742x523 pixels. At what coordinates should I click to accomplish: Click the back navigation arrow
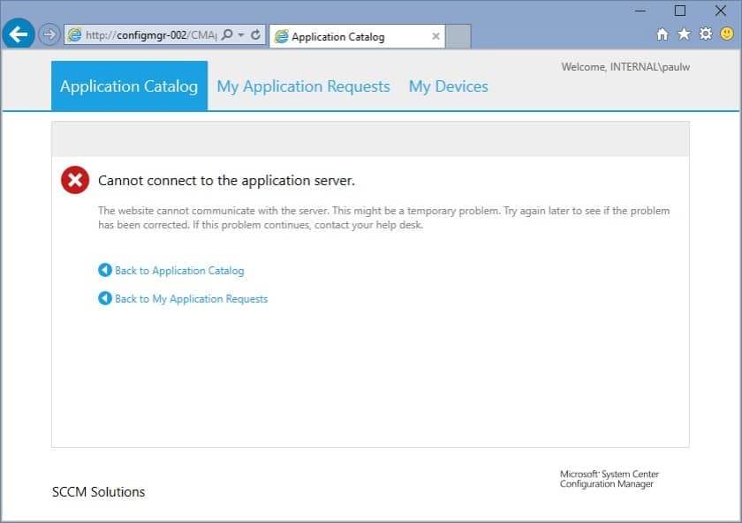coord(18,34)
